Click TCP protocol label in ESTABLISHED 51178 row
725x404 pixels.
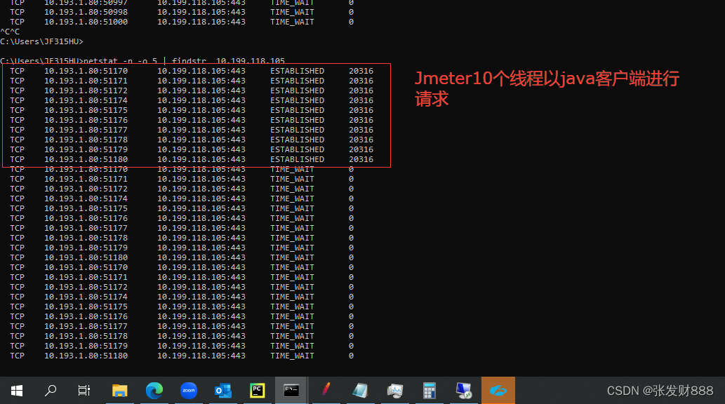point(17,140)
